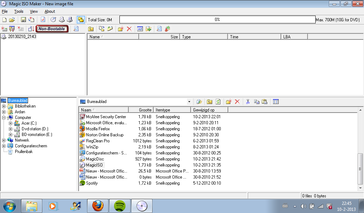Expand the Ardan tree node
This screenshot has width=364, height=213.
point(4,112)
